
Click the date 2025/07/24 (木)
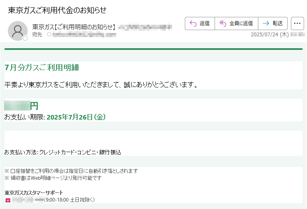pos(269,35)
